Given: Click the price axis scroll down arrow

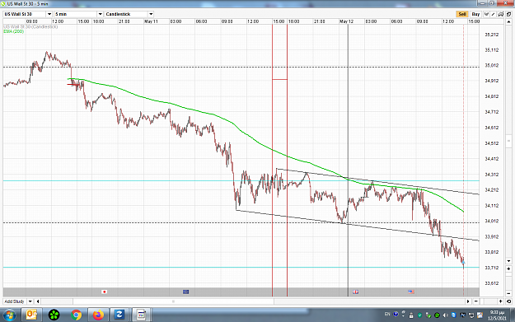Looking at the screenshot, I should pyautogui.click(x=508, y=261).
